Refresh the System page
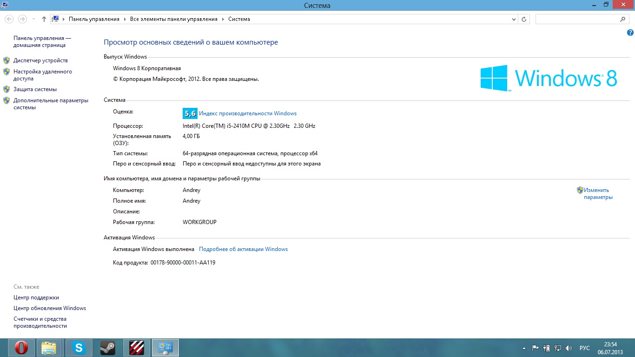This screenshot has width=635, height=357. (524, 19)
